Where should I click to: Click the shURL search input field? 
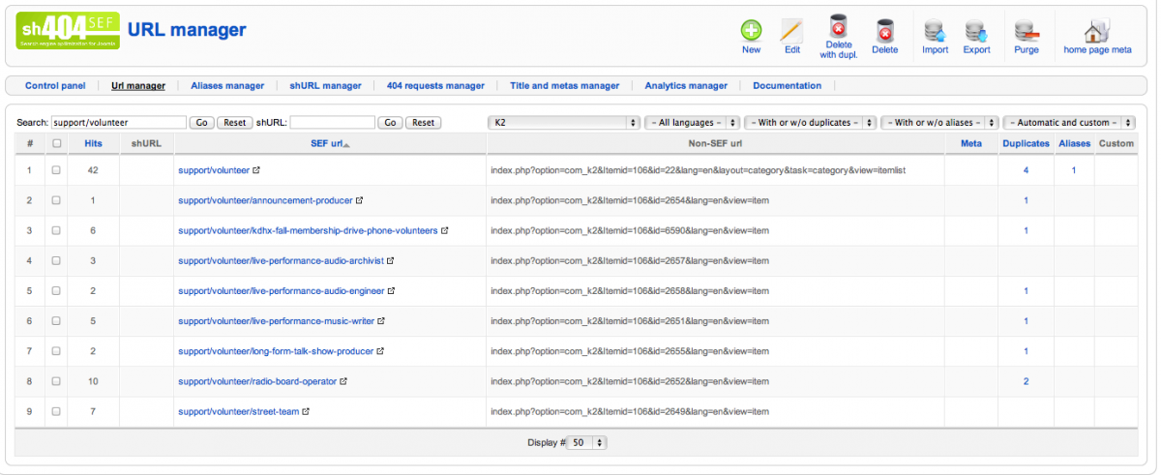[332, 123]
